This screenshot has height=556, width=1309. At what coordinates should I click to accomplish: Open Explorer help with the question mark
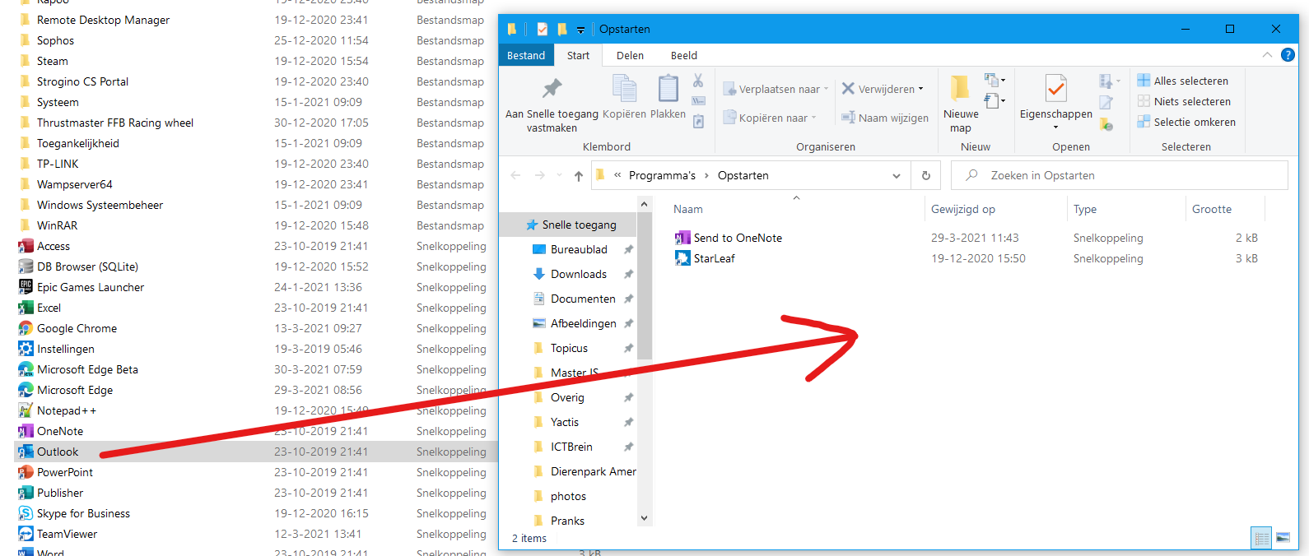click(1288, 55)
